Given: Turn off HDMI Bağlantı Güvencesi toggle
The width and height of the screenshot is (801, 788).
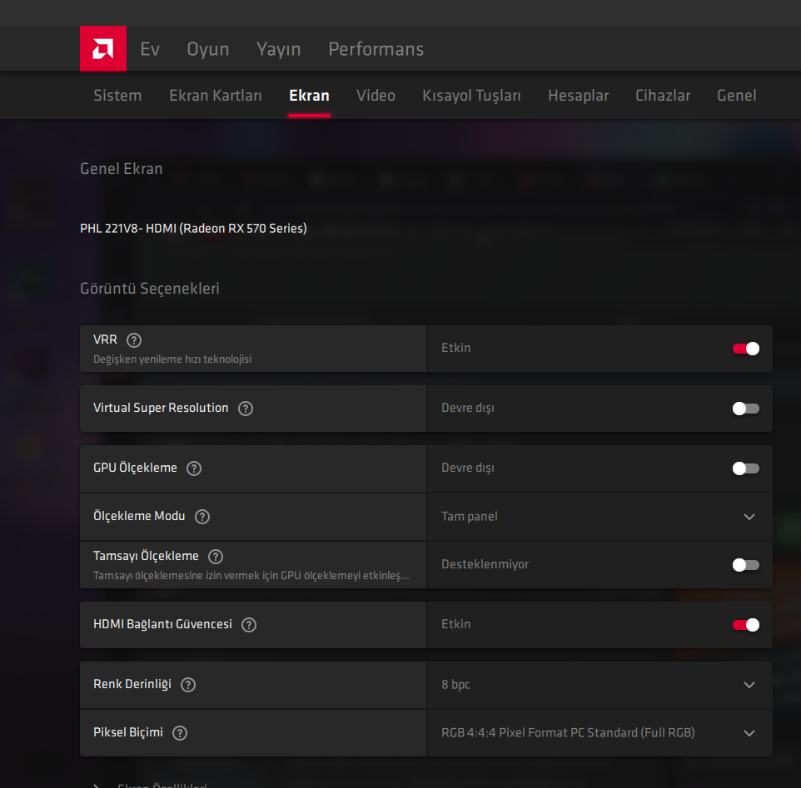Looking at the screenshot, I should click(x=745, y=625).
